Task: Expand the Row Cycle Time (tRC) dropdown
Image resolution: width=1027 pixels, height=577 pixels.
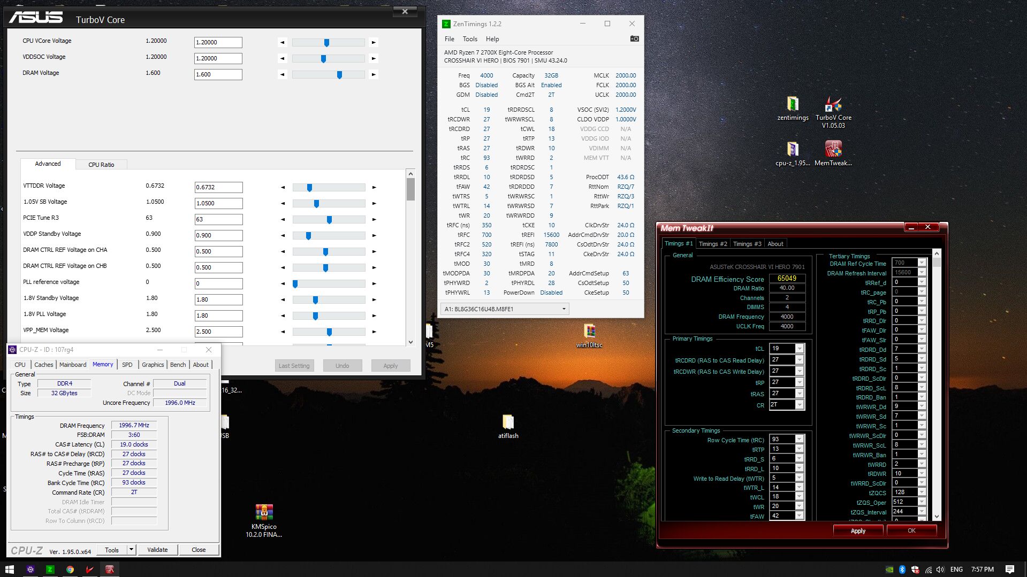Action: pos(800,439)
